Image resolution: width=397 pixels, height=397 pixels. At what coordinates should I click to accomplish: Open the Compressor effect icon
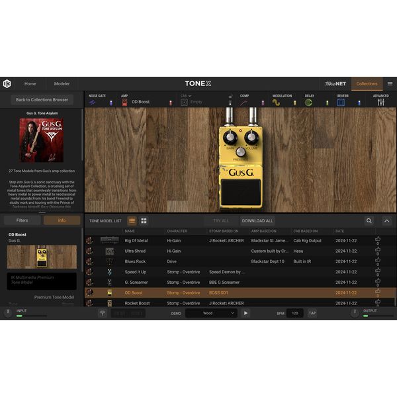click(x=243, y=103)
